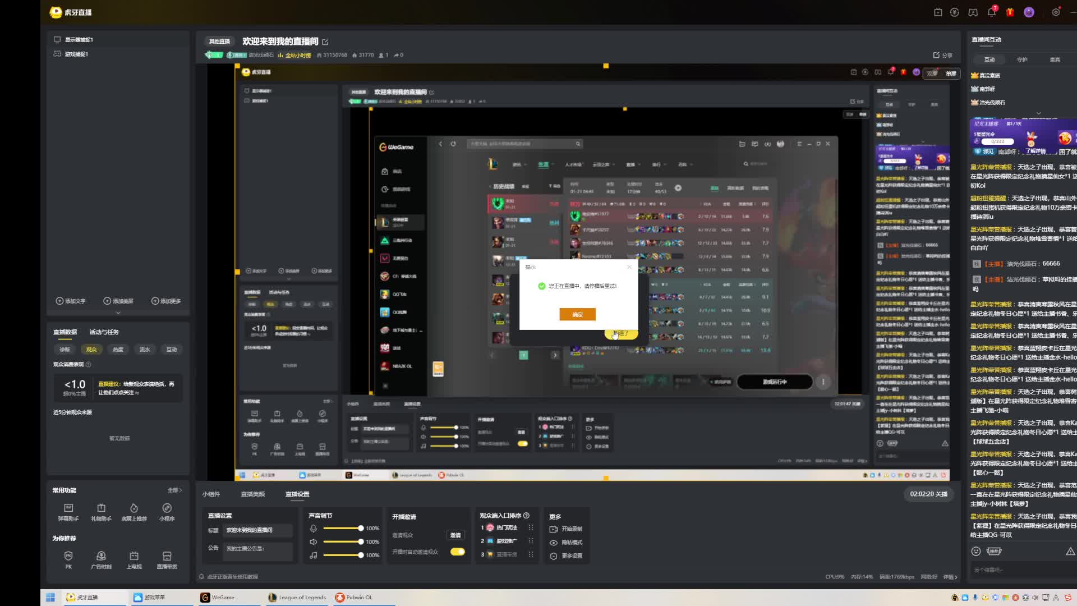
Task: Switch to the 直播美颜 tab
Action: coord(252,494)
